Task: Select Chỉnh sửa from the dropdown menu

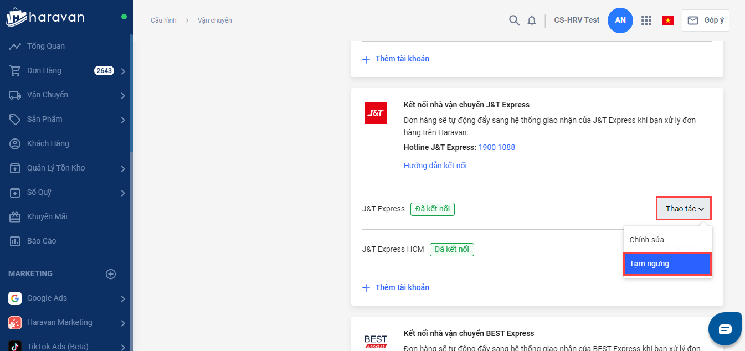Action: [646, 240]
